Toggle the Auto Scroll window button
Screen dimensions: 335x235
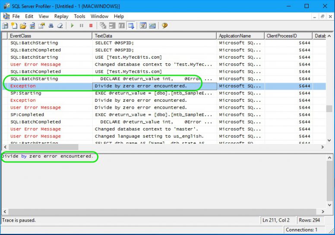tap(131, 26)
